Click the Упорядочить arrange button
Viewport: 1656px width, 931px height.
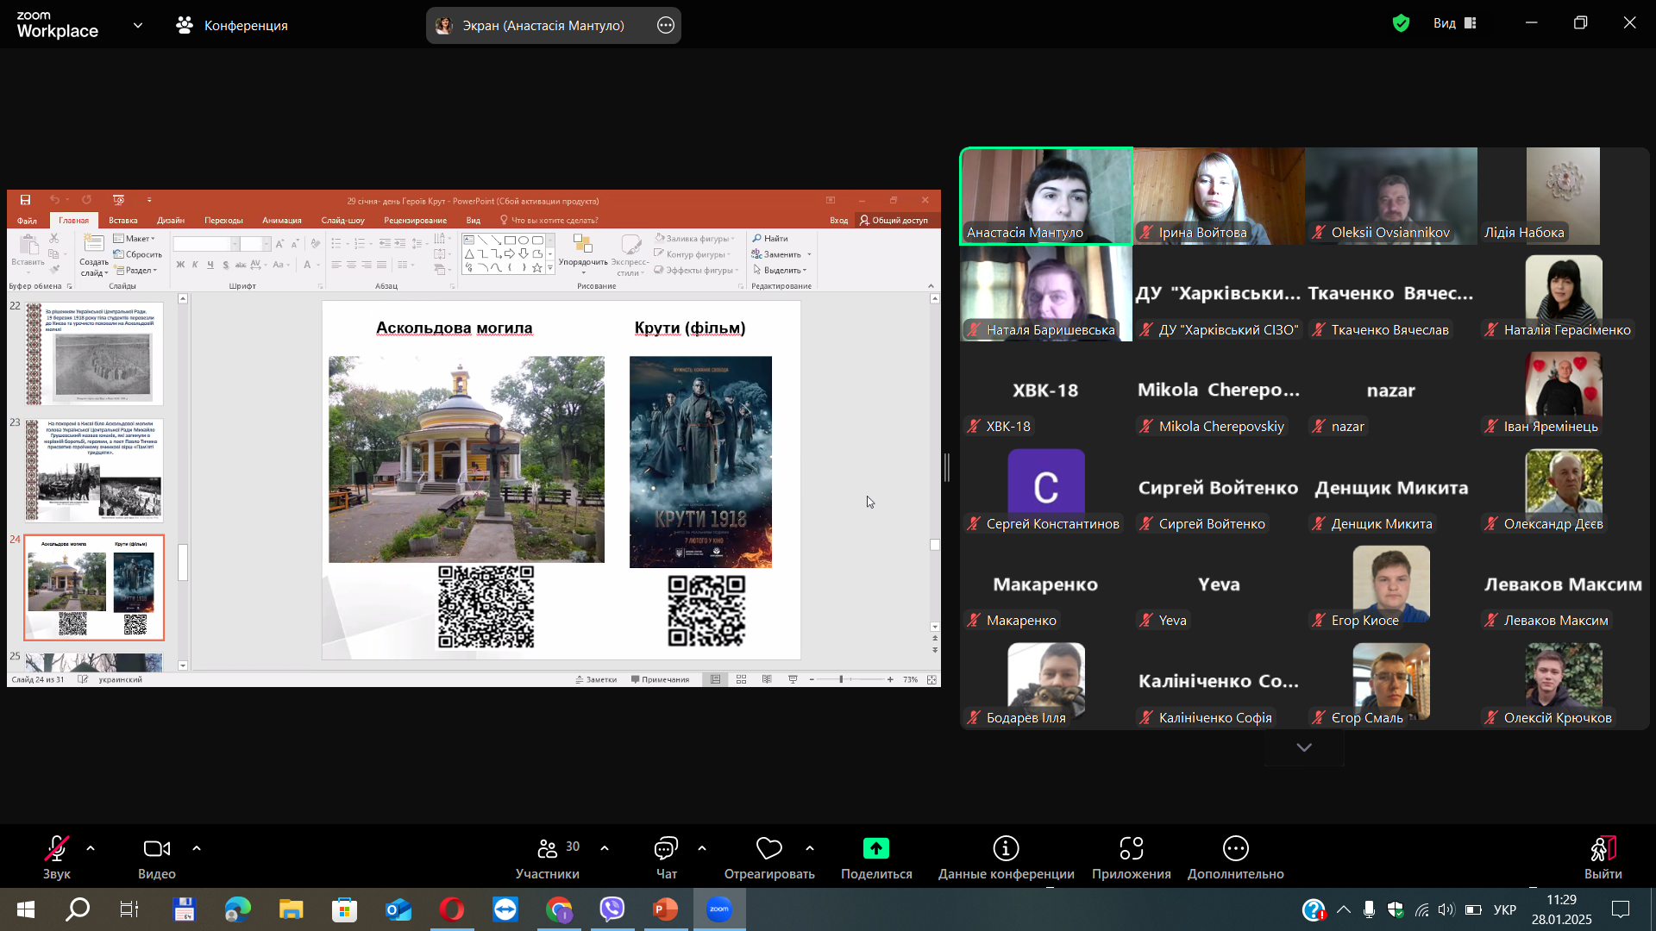click(583, 254)
